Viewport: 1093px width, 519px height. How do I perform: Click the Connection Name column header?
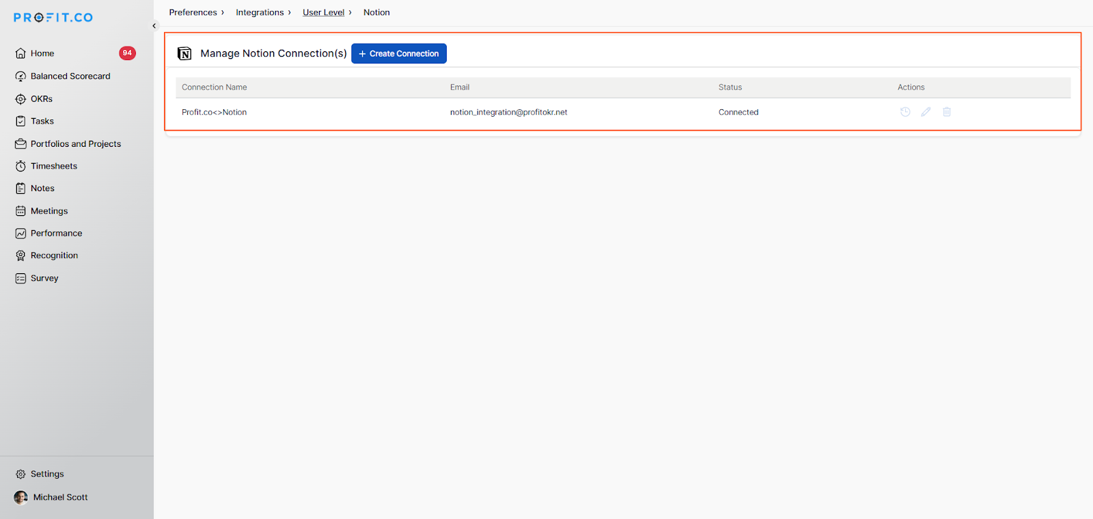[x=215, y=87]
